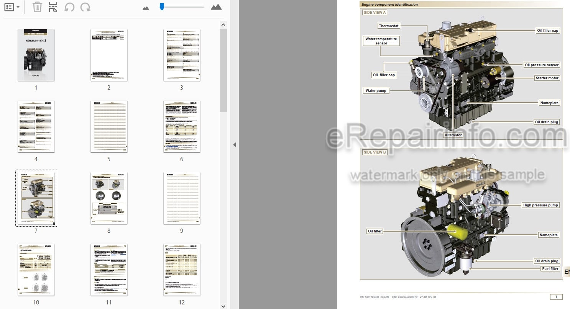Click the 'SIDE VIEW B' heading
Screen dimensions: 570x309
pyautogui.click(x=375, y=152)
